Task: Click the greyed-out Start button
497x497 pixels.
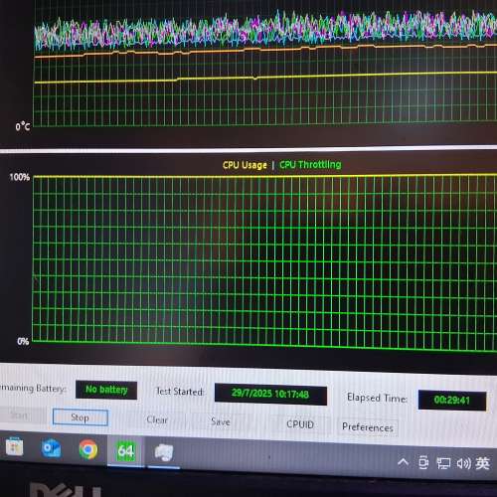Action: click(x=19, y=415)
